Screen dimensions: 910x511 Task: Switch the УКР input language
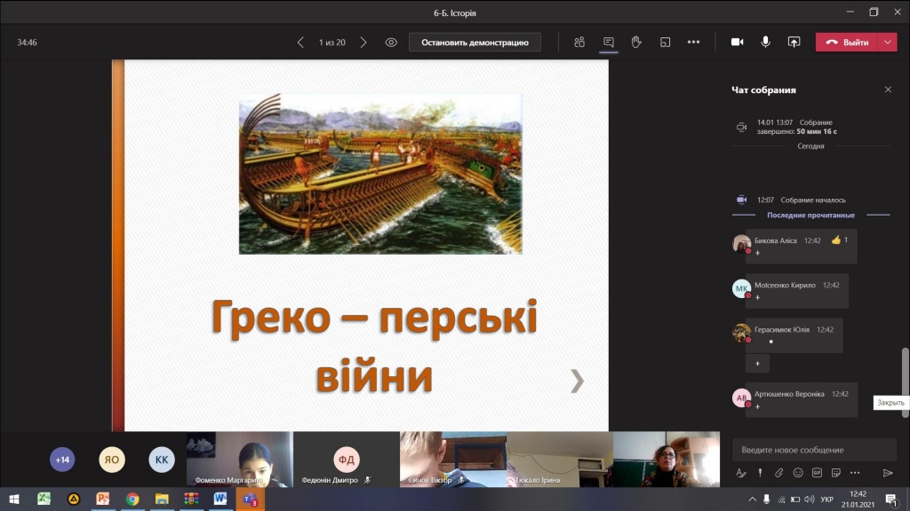pos(827,499)
